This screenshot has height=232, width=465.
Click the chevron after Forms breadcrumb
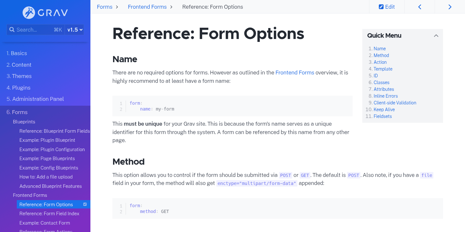coord(117,6)
